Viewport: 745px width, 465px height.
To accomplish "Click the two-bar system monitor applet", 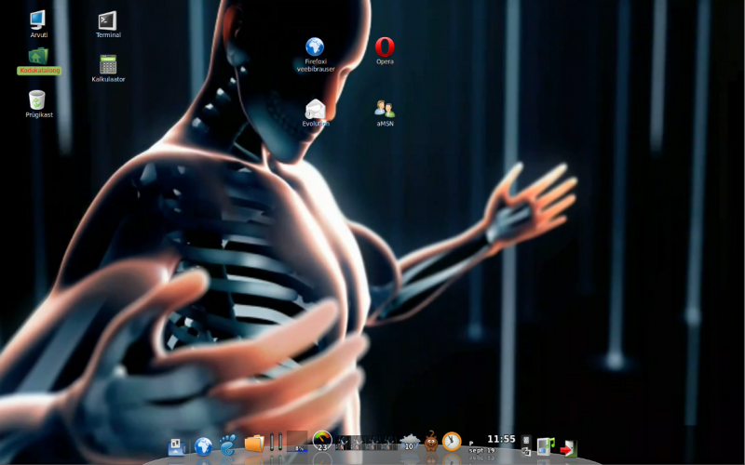I will [276, 442].
